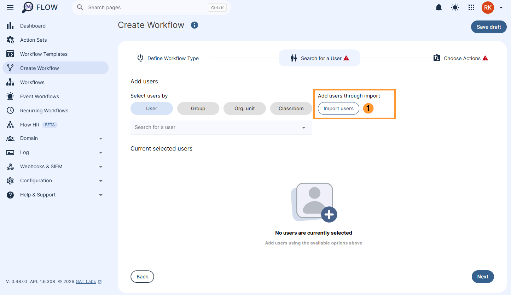Click the Dashboard bar chart icon
The height and width of the screenshot is (295, 511).
tap(10, 26)
